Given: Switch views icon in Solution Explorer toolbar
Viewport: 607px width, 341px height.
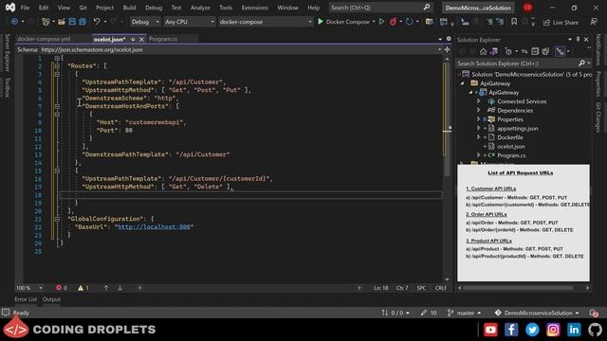Looking at the screenshot, I should click(x=494, y=51).
